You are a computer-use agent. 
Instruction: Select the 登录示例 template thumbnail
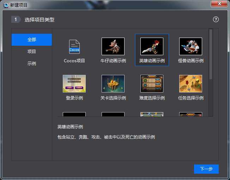point(74,84)
